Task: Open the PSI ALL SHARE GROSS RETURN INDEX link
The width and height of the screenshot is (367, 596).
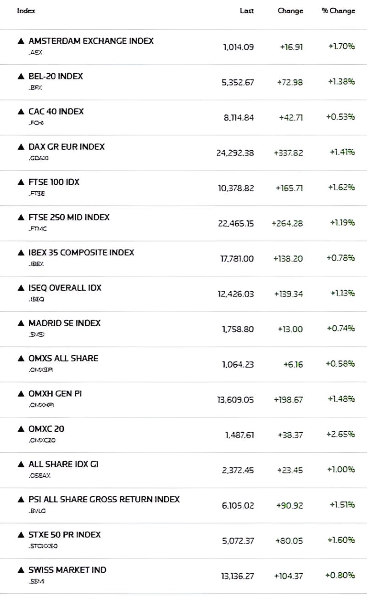Action: 104,500
